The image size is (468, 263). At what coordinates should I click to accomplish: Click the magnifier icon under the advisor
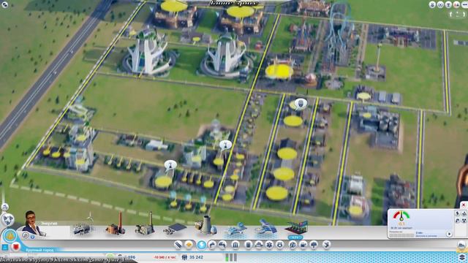click(x=26, y=235)
